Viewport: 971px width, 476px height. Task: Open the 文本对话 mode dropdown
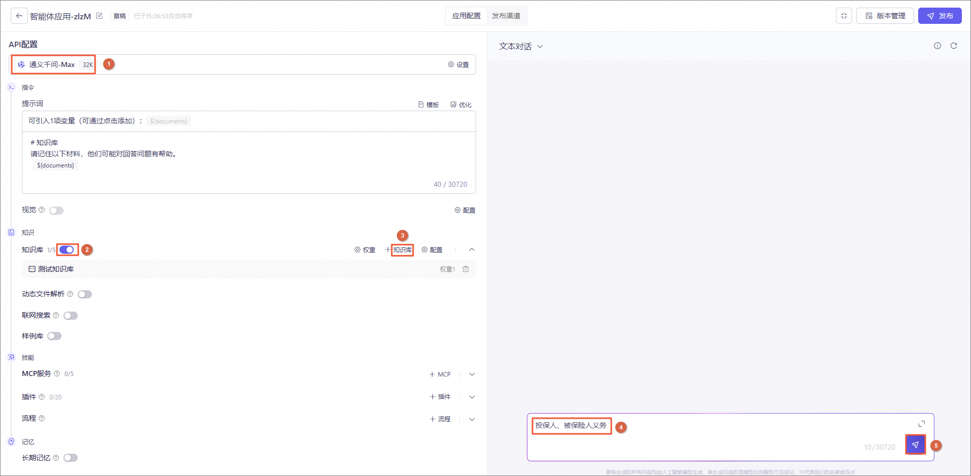tap(521, 46)
